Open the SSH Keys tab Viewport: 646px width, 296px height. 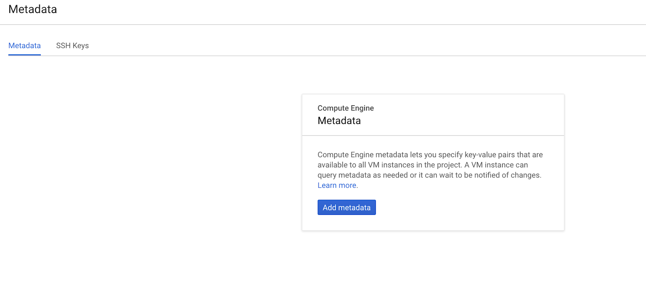pyautogui.click(x=72, y=46)
